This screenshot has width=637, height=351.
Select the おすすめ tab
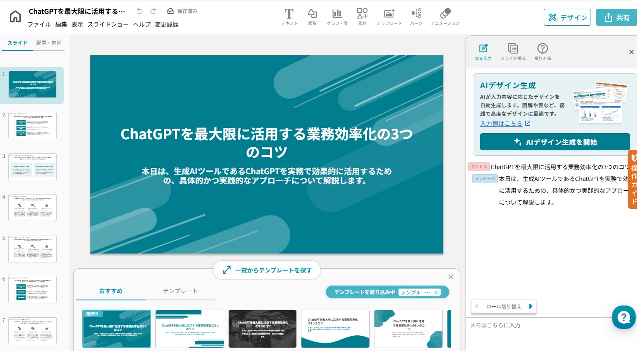tap(111, 291)
